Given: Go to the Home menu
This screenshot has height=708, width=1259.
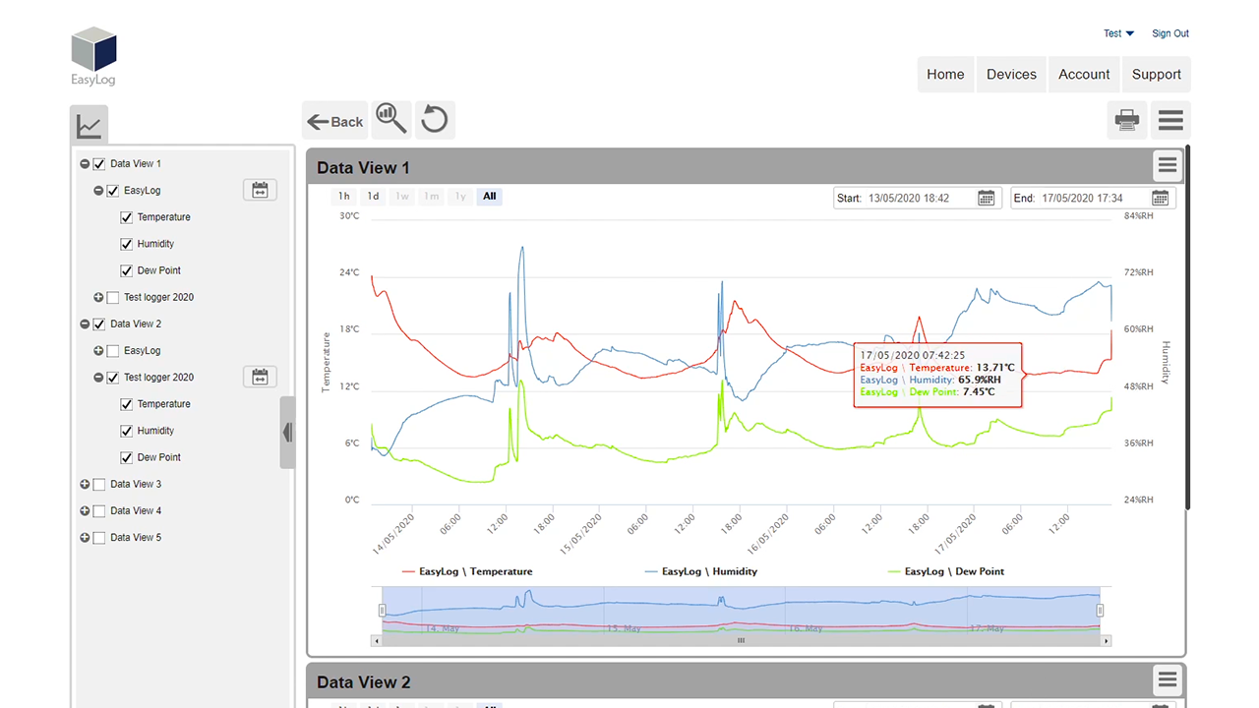Looking at the screenshot, I should [x=945, y=74].
